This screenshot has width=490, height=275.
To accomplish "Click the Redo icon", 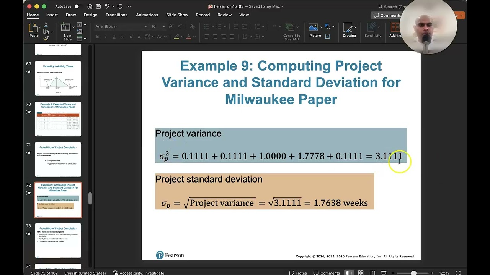I will tap(120, 6).
